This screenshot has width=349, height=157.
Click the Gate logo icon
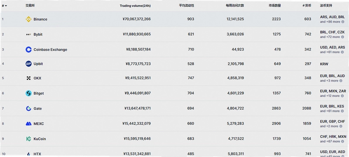pos(28,109)
